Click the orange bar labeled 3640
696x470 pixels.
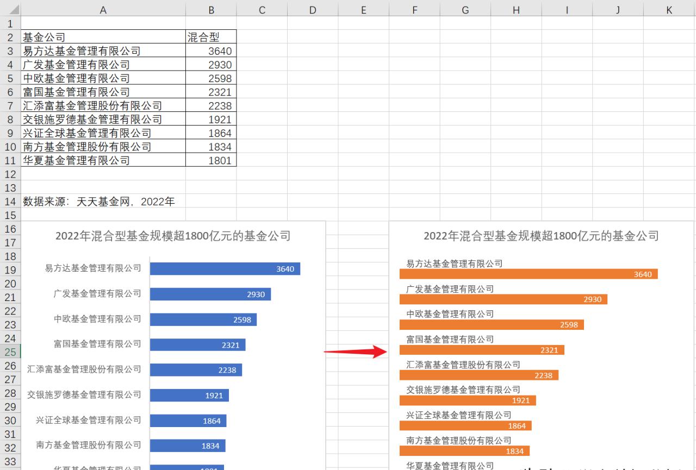pos(529,274)
